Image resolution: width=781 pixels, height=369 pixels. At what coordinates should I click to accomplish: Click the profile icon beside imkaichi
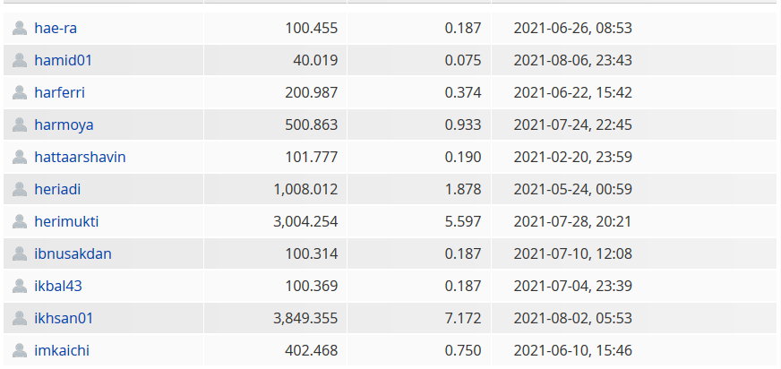(x=20, y=350)
